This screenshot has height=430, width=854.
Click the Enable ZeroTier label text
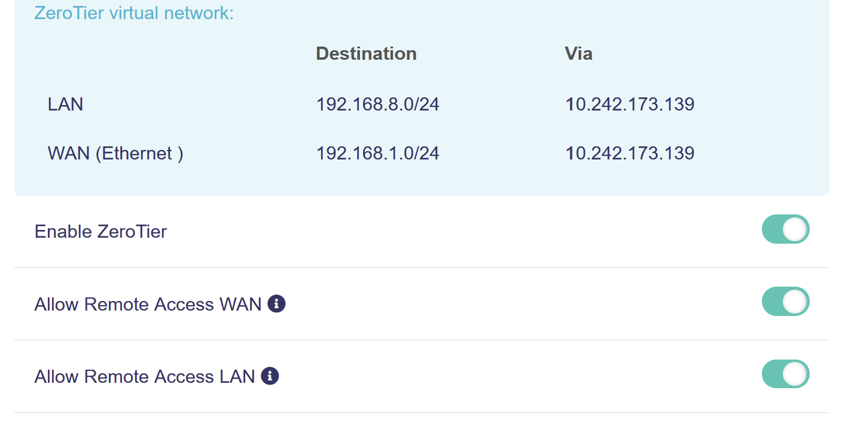(100, 231)
